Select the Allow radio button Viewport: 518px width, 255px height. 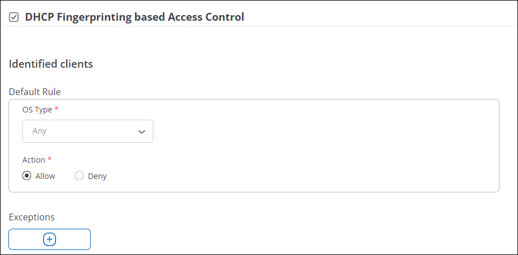tap(26, 176)
